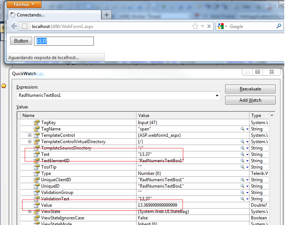Click the property icon beside ViewStateIgnoresCase

click(37, 218)
